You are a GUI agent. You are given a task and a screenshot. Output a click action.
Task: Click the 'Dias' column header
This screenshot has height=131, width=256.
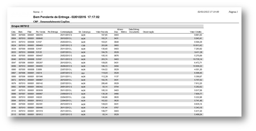pos(116,32)
